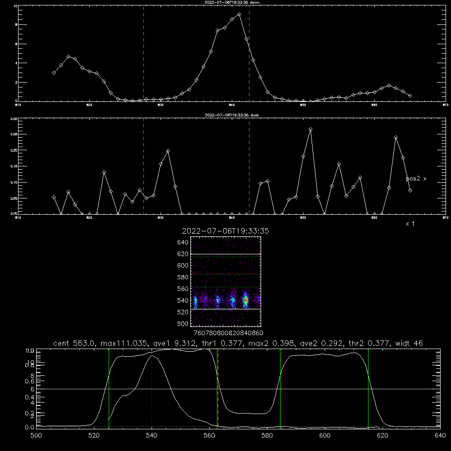The width and height of the screenshot is (451, 451).
Task: Click green vertical line near 615 in bottom plot
Action: [x=368, y=388]
